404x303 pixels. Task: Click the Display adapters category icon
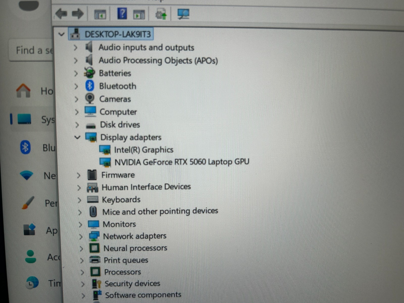91,137
